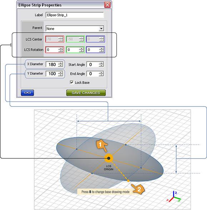The width and height of the screenshot is (207, 210).
Task: Click the dialog title 'Ellipse Strip Properties'
Action: pos(40,5)
